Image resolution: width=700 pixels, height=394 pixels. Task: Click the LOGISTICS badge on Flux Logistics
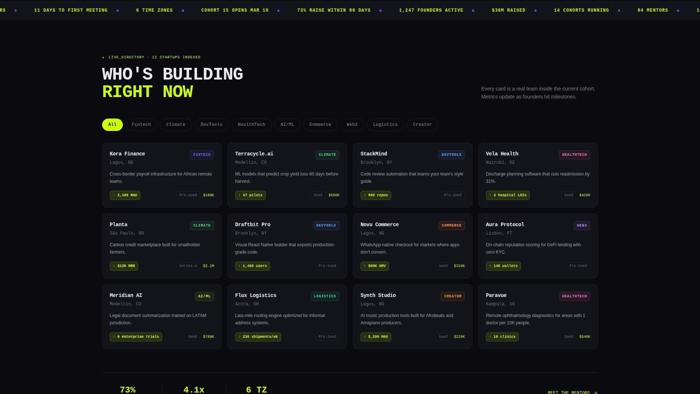point(325,296)
